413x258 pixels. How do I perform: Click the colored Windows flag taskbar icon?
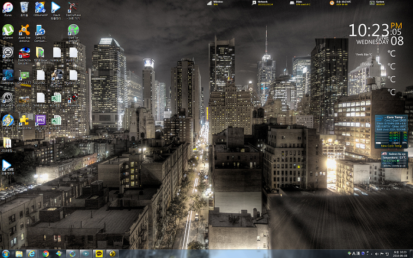pyautogui.click(x=59, y=254)
